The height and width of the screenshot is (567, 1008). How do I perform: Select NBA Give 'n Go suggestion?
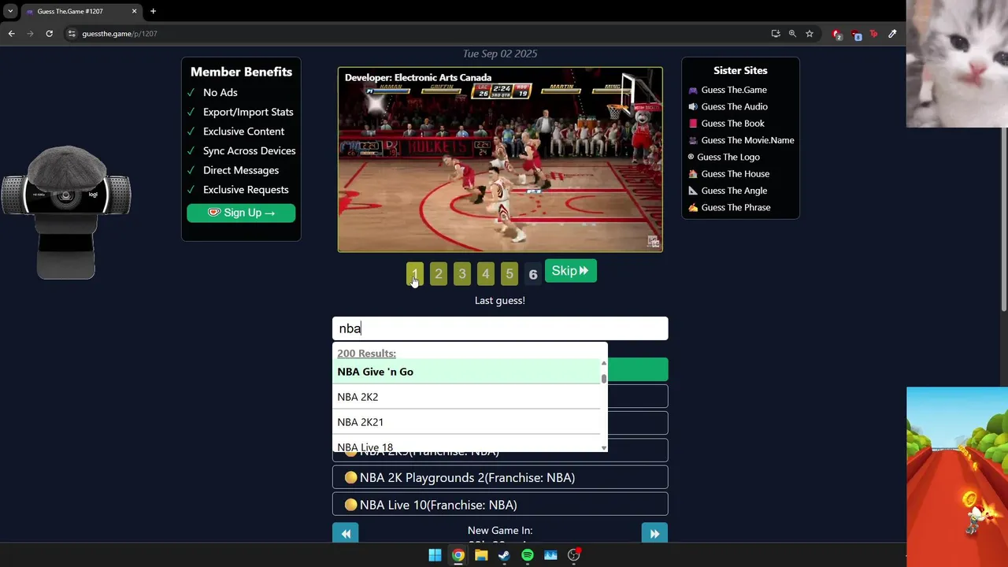466,372
